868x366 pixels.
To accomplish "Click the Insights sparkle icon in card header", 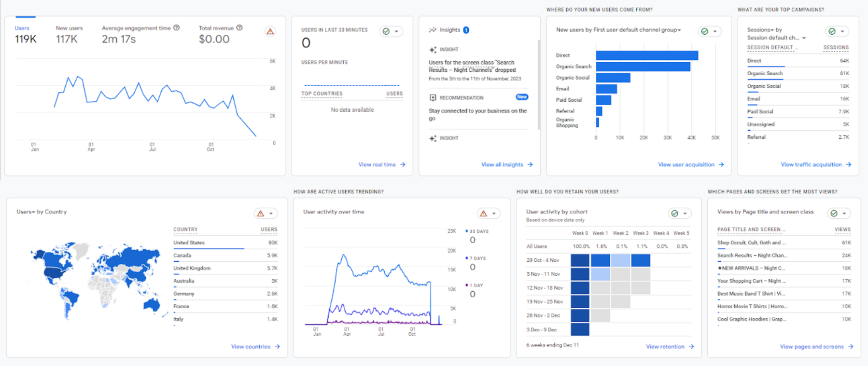I will pos(433,30).
